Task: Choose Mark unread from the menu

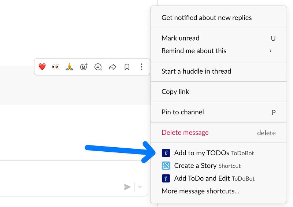Action: pos(218,38)
